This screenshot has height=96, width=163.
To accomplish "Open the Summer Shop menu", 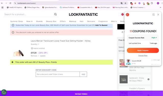I will 17,21.
